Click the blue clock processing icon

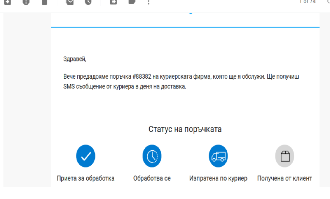(x=152, y=156)
